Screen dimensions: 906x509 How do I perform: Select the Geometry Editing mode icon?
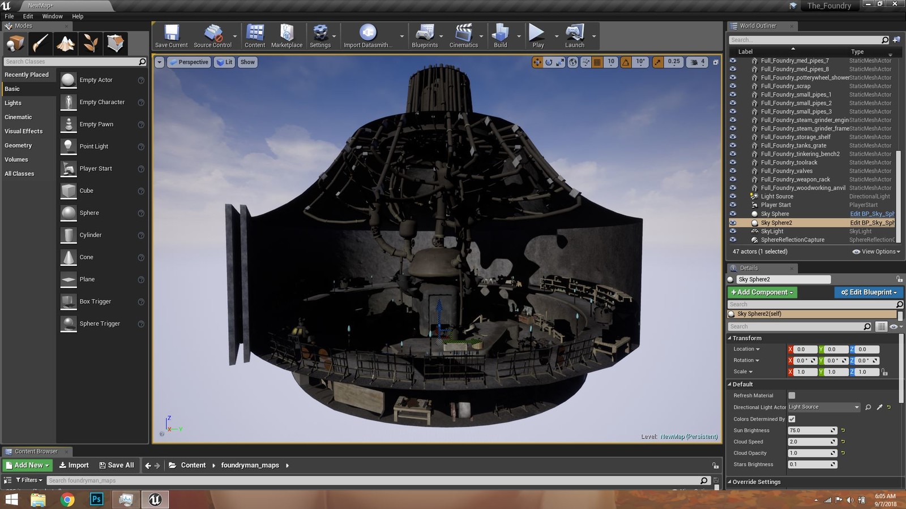pos(115,43)
